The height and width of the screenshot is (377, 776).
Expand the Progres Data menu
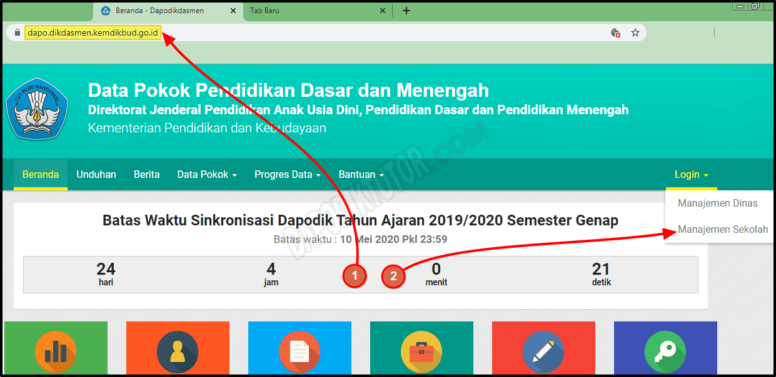coord(286,174)
